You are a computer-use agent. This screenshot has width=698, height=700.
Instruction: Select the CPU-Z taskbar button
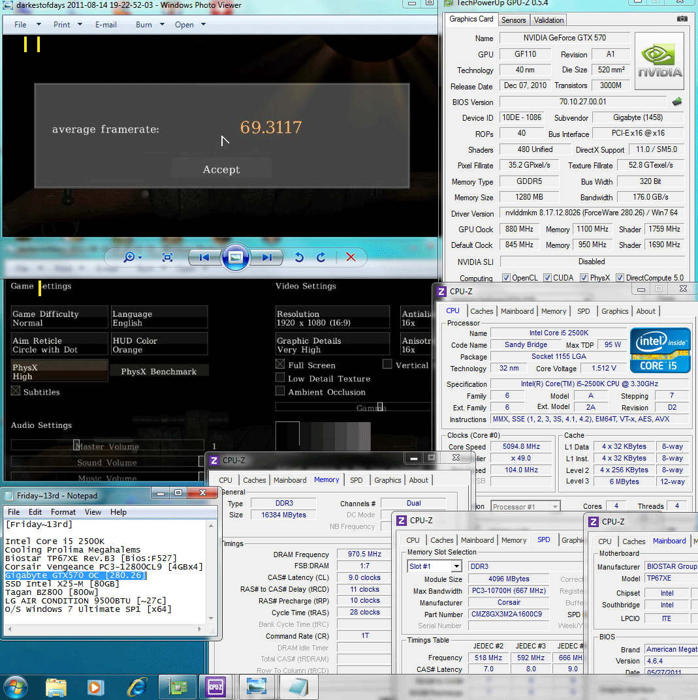(x=215, y=687)
